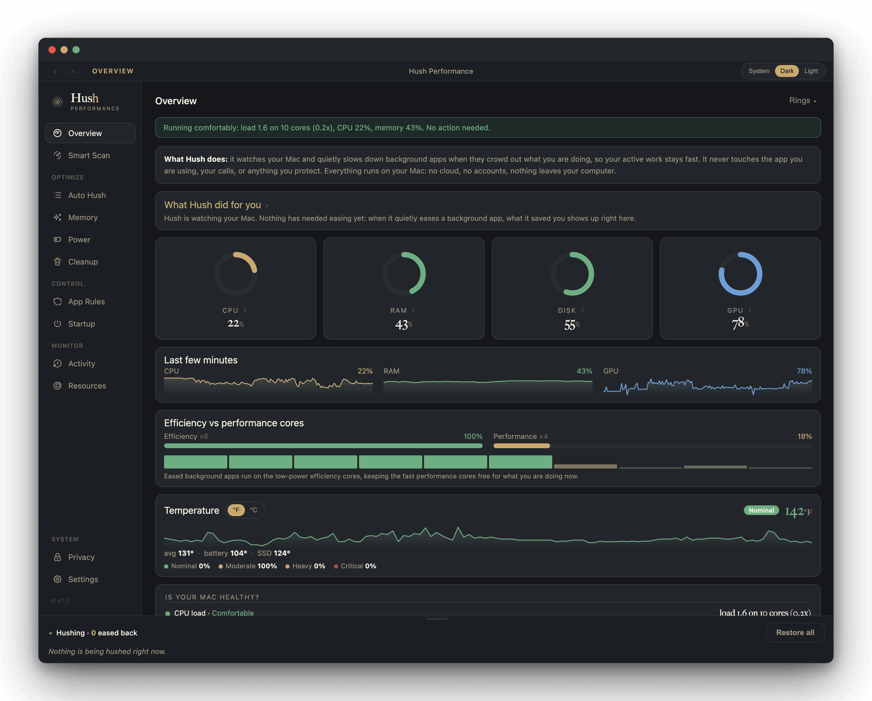Set temperature unit to °F
This screenshot has height=701, width=872.
(x=236, y=510)
